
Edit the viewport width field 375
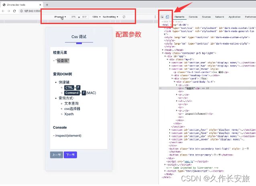pyautogui.click(x=73, y=17)
